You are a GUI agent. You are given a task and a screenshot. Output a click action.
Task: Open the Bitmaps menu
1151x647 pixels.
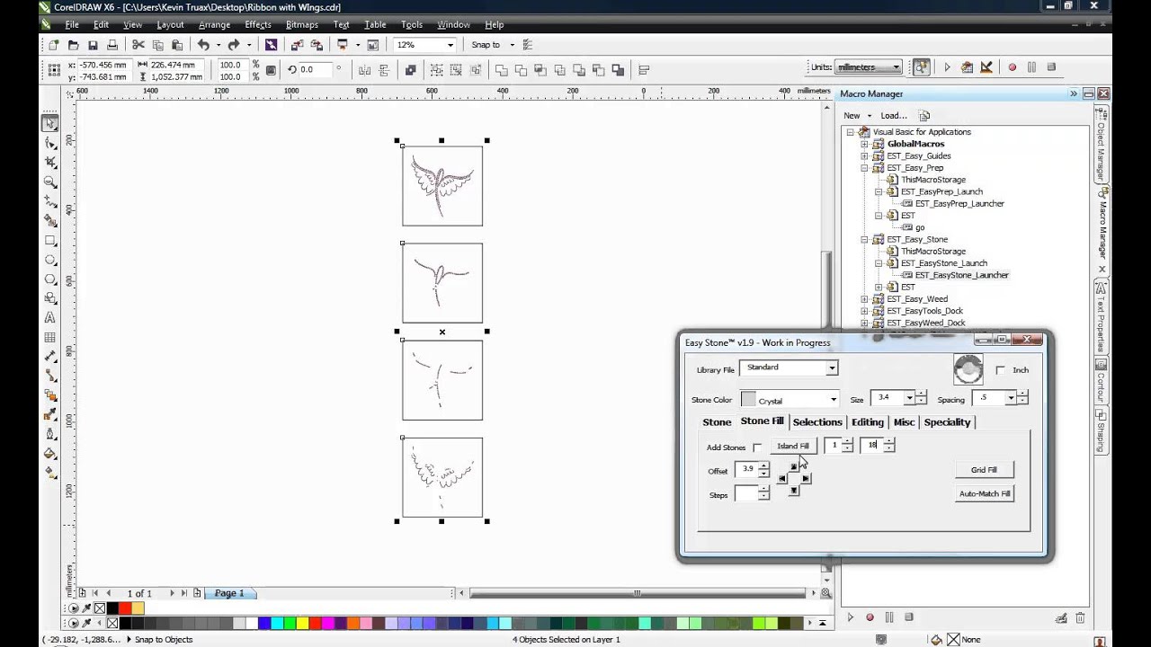coord(301,24)
